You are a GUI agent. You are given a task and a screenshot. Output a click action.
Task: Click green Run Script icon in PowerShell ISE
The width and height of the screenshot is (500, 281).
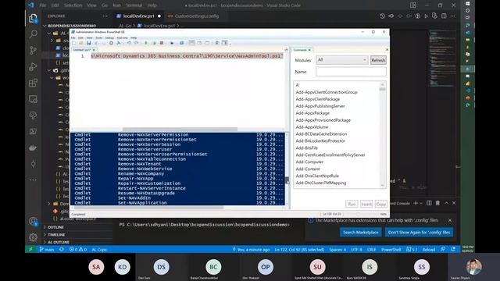146,43
